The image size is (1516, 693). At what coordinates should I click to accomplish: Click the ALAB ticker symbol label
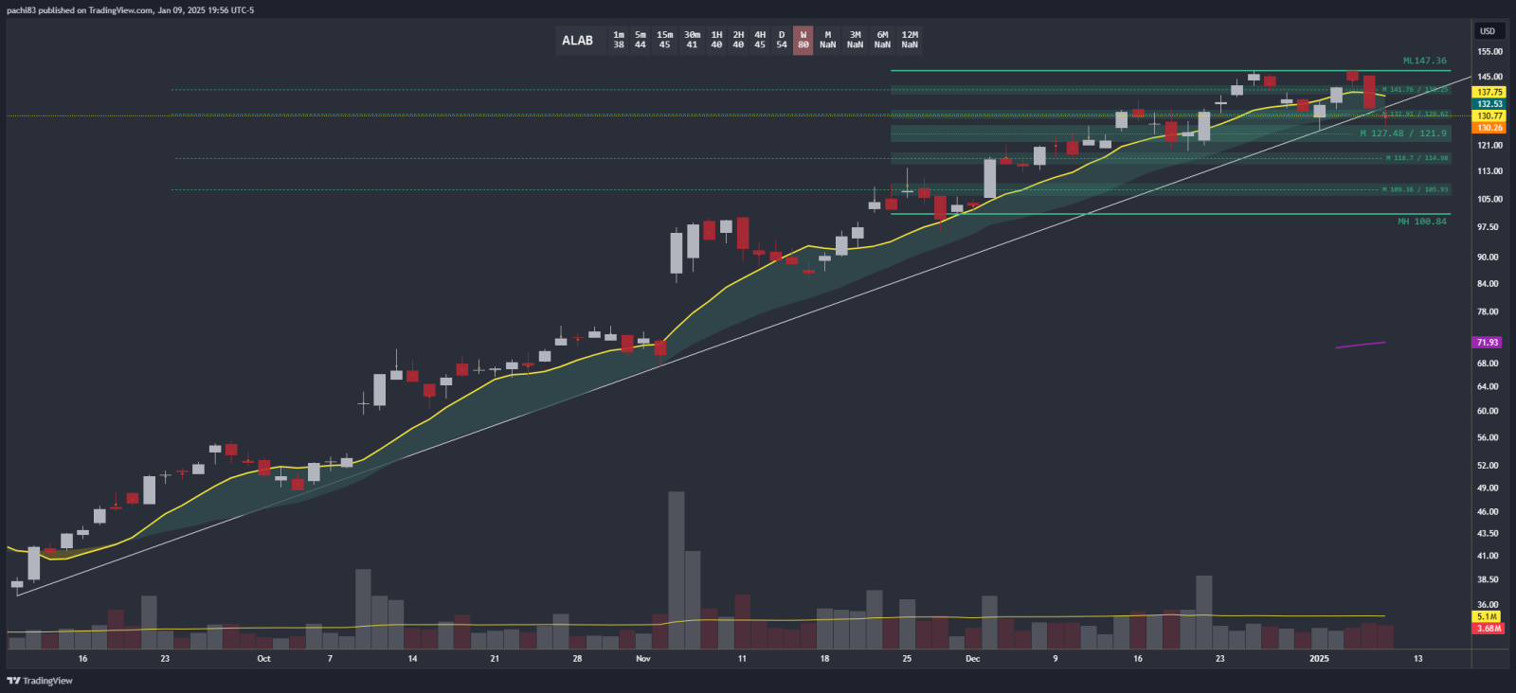coord(577,40)
